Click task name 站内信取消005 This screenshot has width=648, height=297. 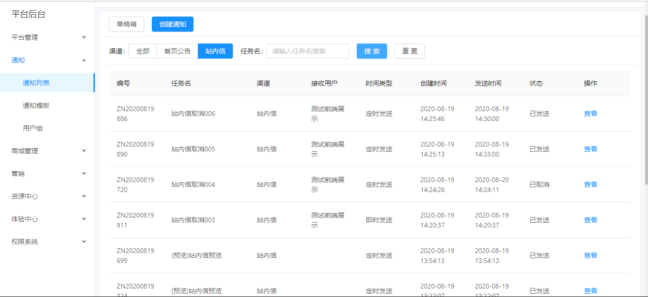(193, 149)
